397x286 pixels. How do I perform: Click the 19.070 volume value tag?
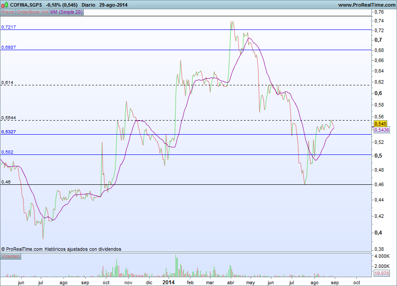[382, 273]
